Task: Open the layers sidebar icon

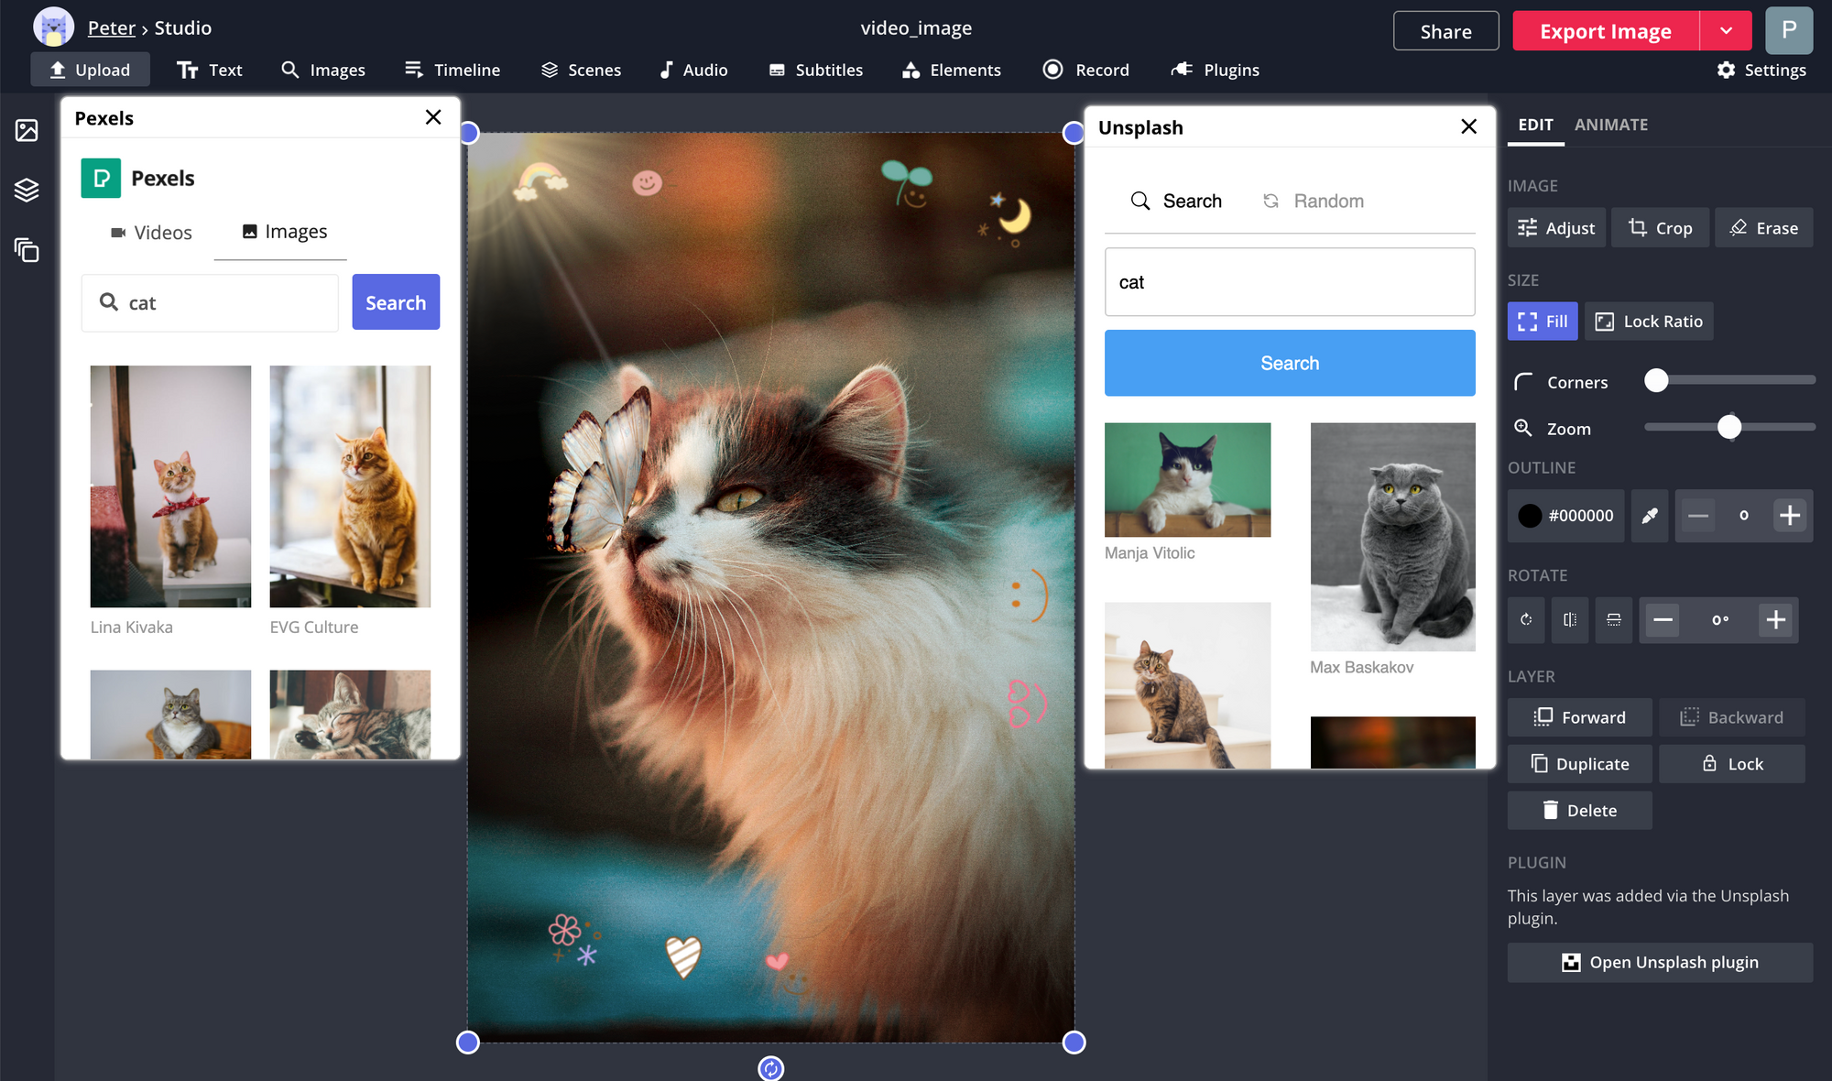Action: pos(27,190)
